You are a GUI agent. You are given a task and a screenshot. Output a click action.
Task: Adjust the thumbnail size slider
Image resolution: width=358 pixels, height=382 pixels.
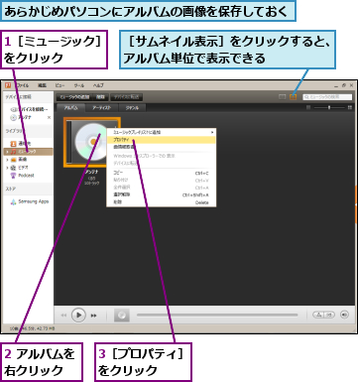329,107
